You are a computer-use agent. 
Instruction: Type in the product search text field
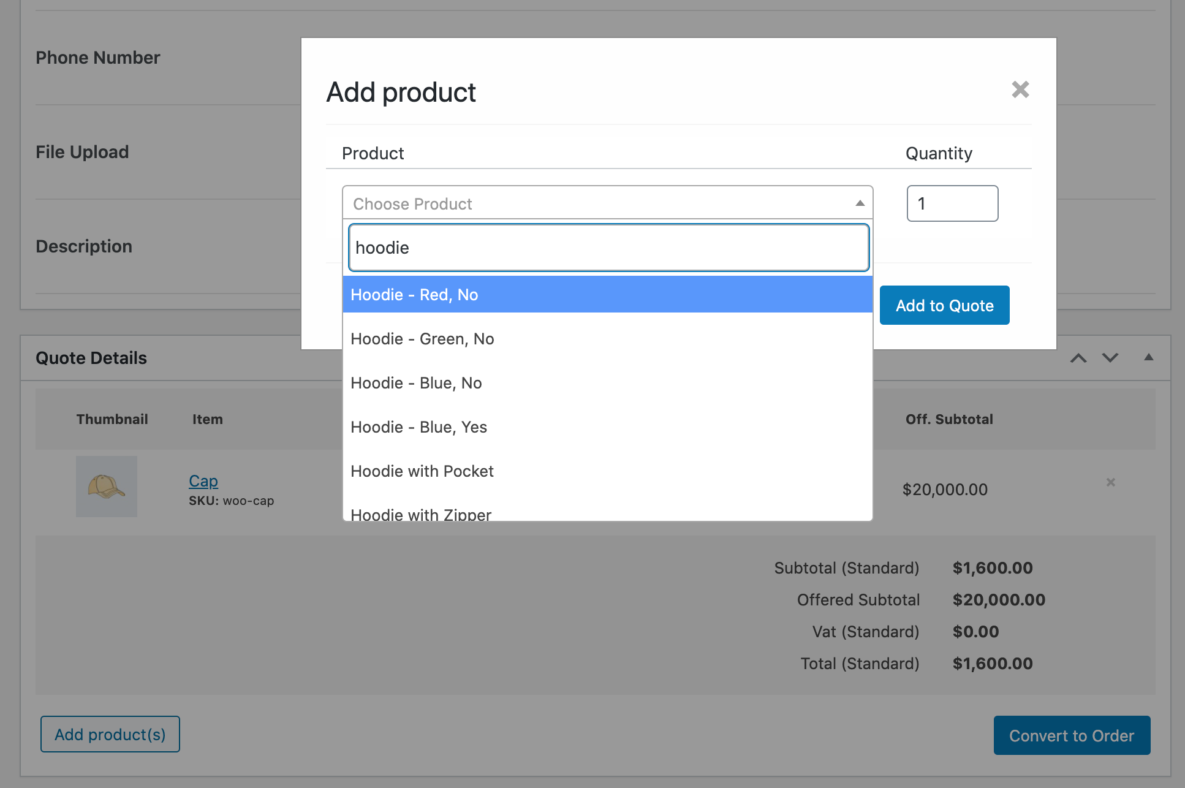click(607, 247)
